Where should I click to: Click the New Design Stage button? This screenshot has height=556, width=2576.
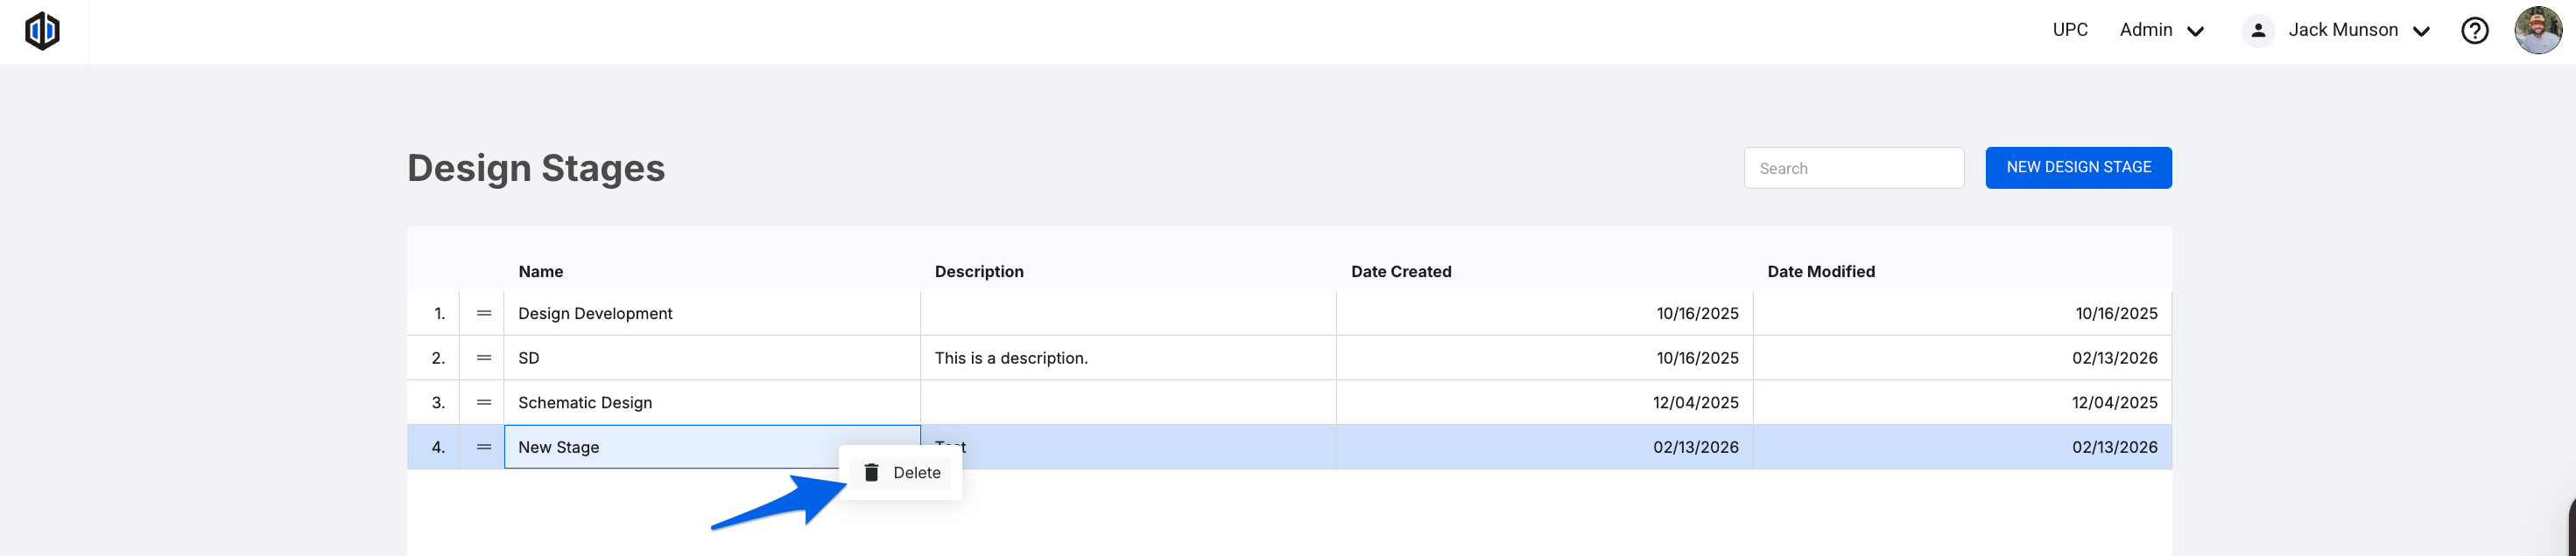point(2078,168)
